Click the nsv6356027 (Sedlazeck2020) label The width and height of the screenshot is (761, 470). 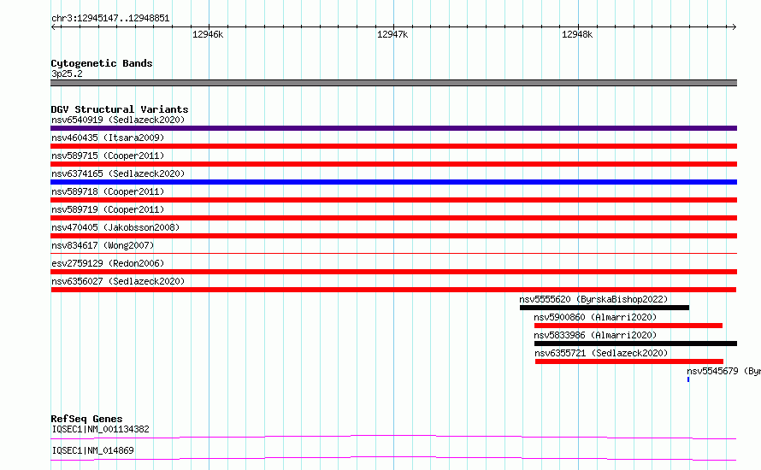(x=118, y=281)
